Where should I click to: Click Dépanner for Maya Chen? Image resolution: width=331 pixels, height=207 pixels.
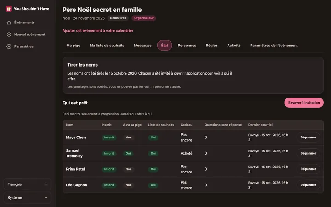coord(308,138)
